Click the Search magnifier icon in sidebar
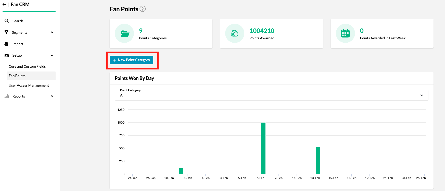The height and width of the screenshot is (191, 445). pos(7,21)
